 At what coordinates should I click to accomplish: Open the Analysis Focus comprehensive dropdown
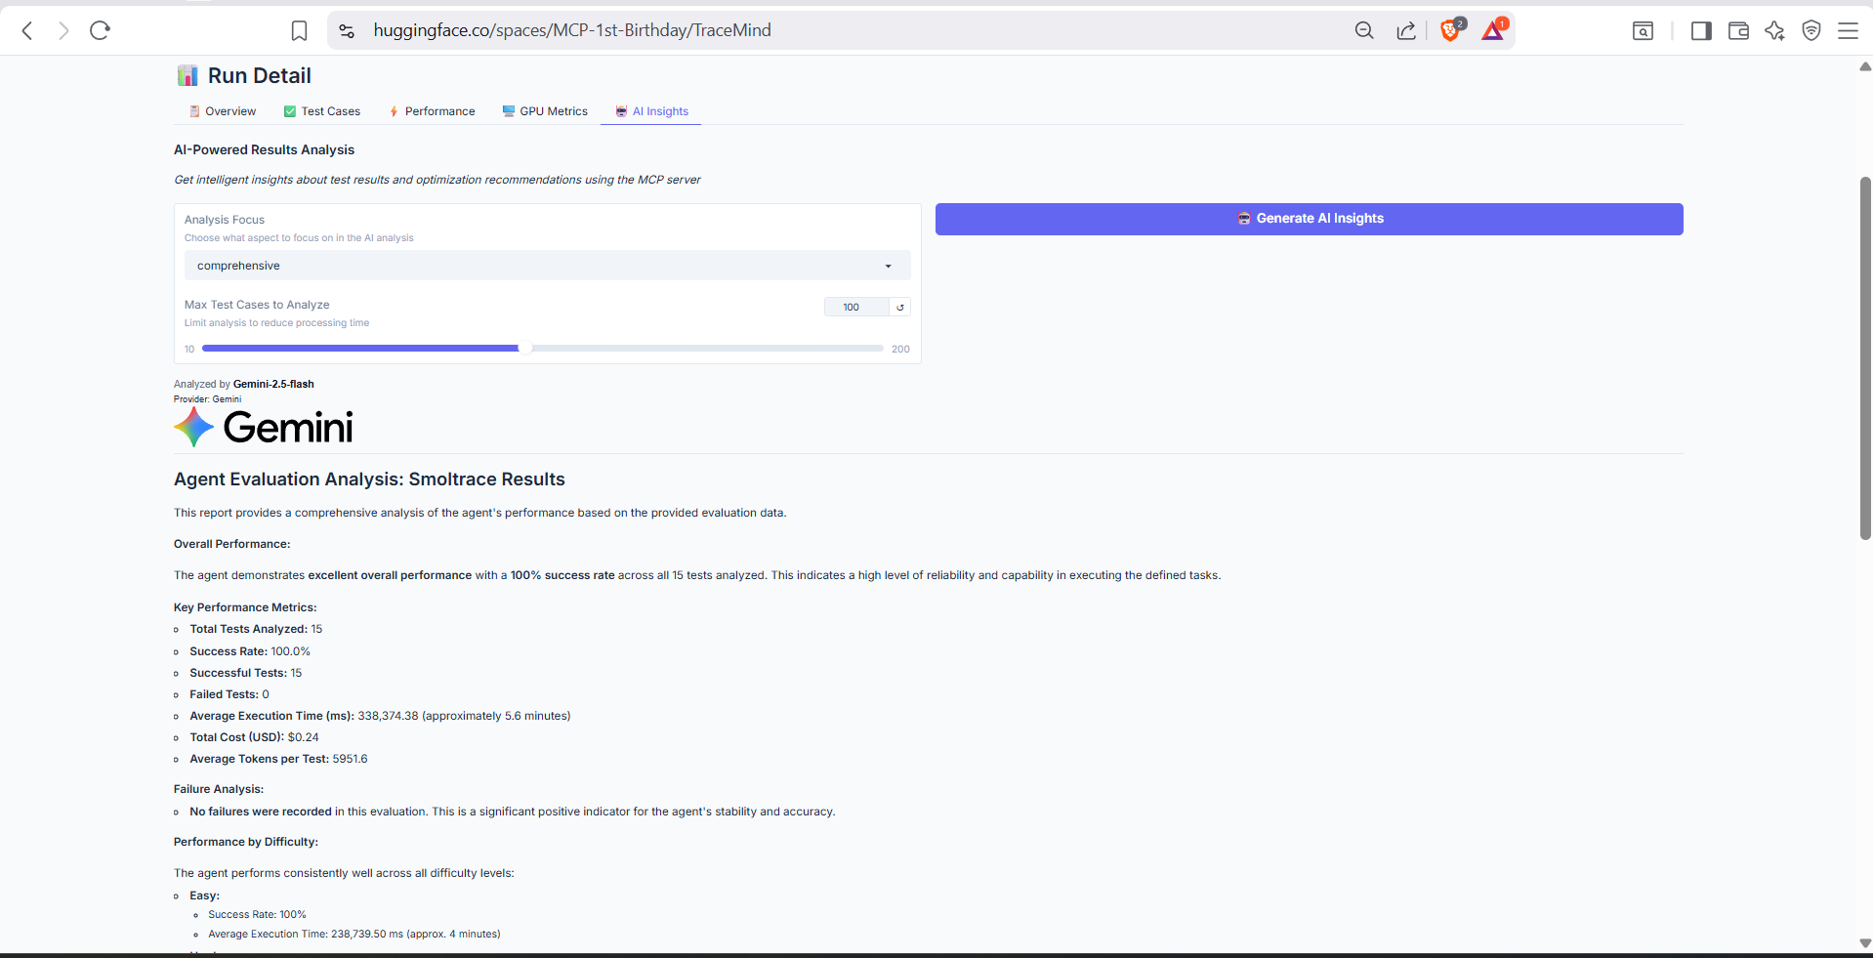point(547,266)
